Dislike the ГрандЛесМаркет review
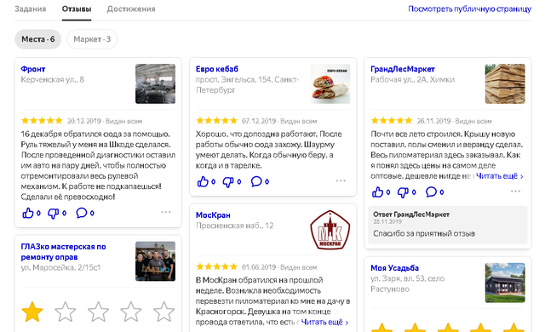The width and height of the screenshot is (545, 332). click(403, 192)
